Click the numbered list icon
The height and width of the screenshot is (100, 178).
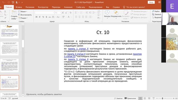coord(82,12)
